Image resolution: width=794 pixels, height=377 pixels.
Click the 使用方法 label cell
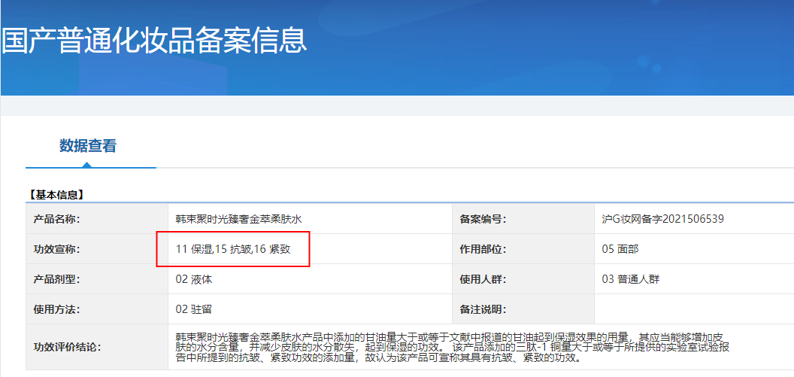click(57, 309)
